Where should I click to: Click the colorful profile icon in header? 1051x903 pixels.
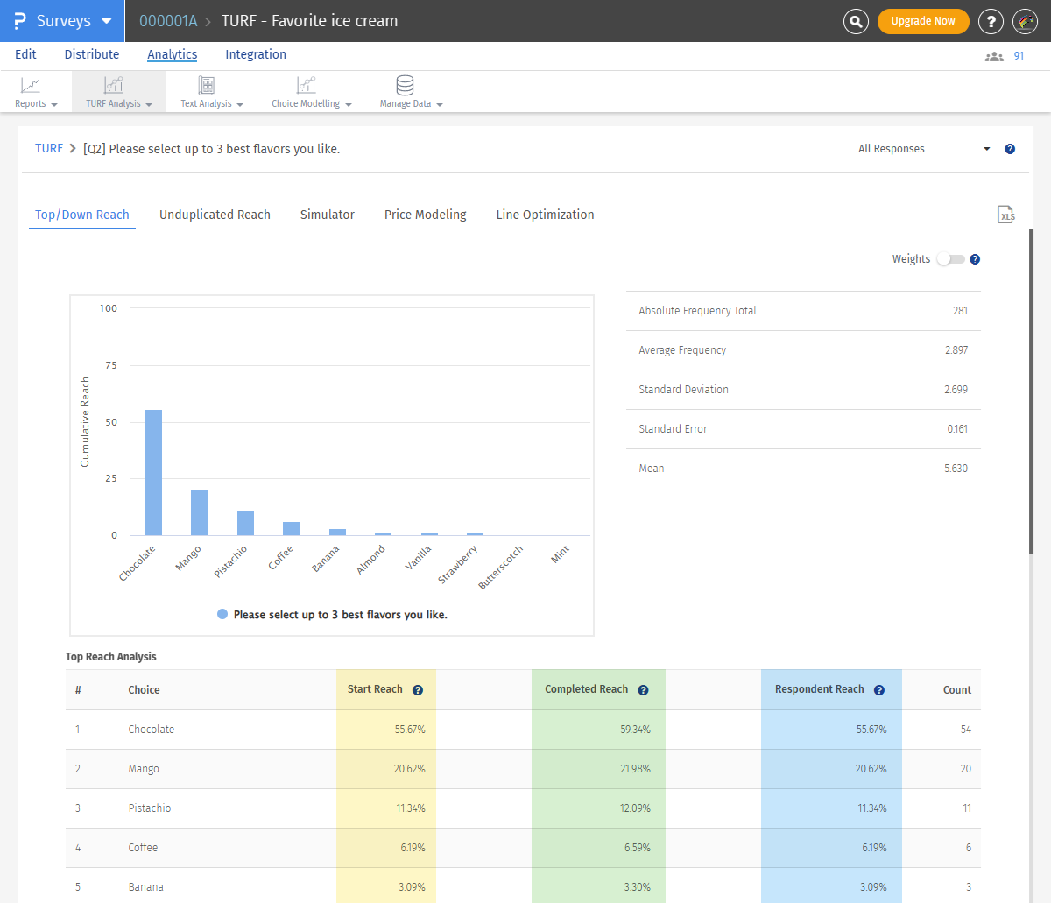tap(1025, 21)
